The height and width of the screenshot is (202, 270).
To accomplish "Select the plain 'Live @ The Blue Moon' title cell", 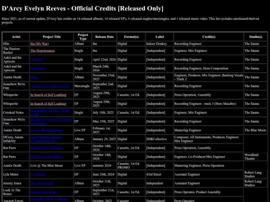I will click(x=51, y=166).
